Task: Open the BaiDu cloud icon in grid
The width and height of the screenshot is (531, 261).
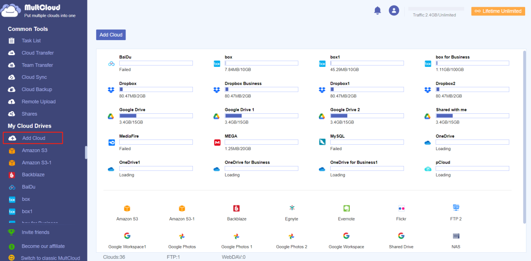Action: tap(111, 64)
